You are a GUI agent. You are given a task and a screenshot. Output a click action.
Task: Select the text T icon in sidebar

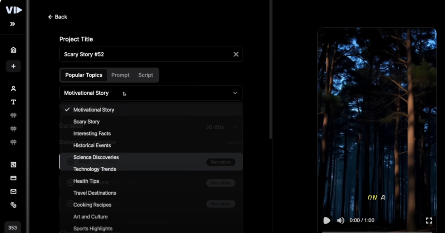(x=13, y=102)
